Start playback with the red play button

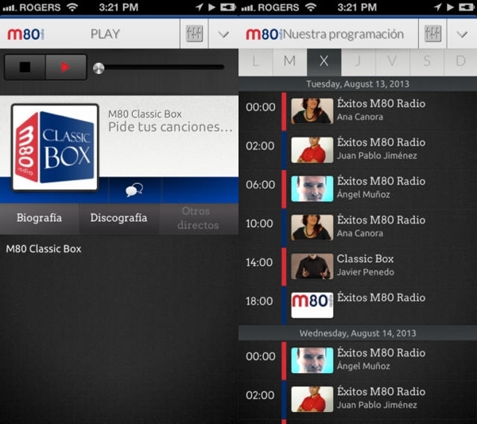66,67
